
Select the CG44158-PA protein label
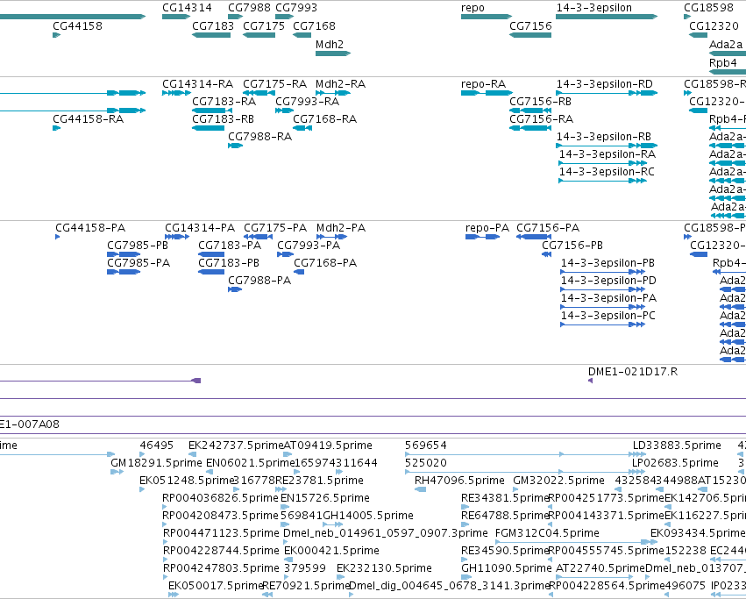[90, 228]
